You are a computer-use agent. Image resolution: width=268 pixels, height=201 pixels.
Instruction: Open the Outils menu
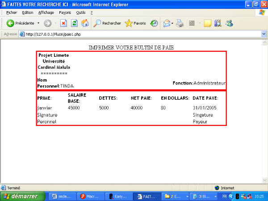click(81, 13)
